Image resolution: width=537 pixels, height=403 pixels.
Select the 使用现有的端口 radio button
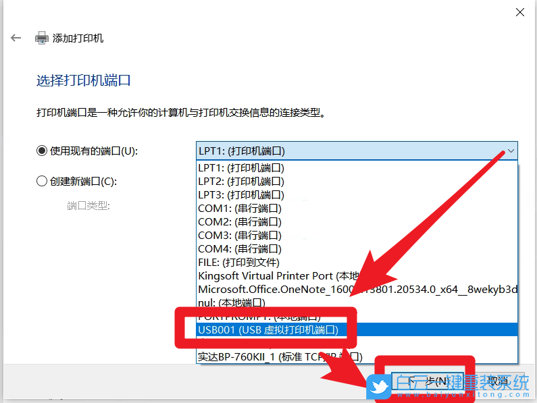(x=42, y=151)
